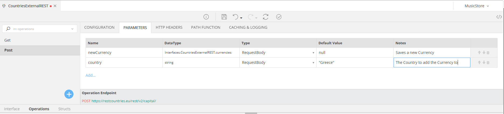Switch to the HTTP HEADERS tab
The width and height of the screenshot is (504, 114).
(x=169, y=27)
